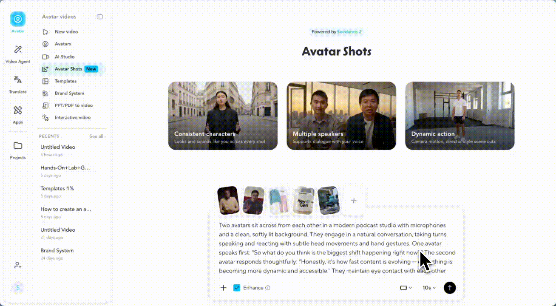Uncheck the Enhance checkbox

[237, 288]
